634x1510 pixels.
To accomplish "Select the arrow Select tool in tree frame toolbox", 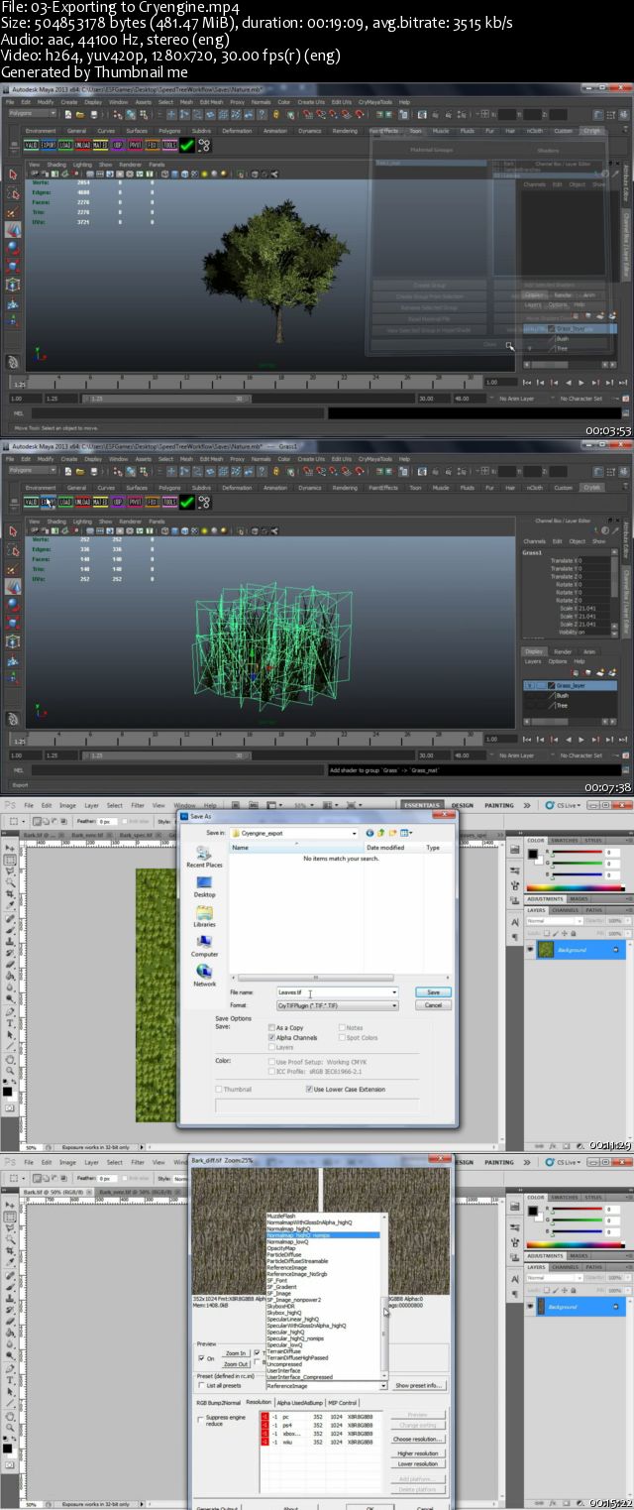I will (x=13, y=174).
